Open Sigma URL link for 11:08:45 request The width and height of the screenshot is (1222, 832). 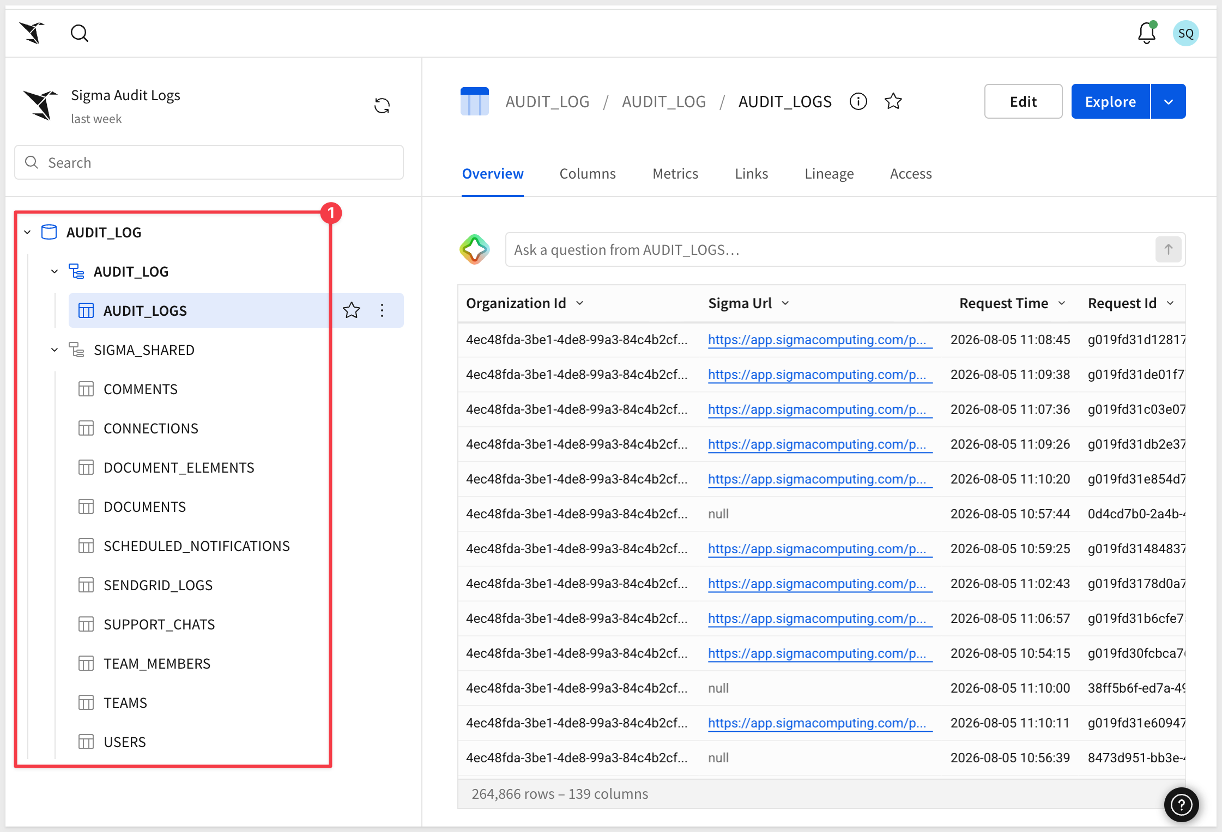[820, 340]
